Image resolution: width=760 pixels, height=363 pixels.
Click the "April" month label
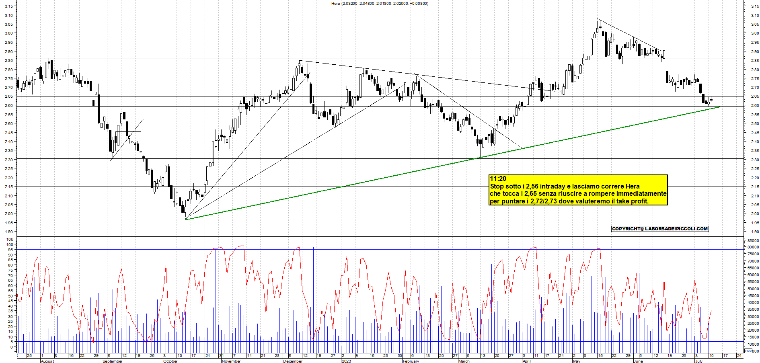click(526, 361)
